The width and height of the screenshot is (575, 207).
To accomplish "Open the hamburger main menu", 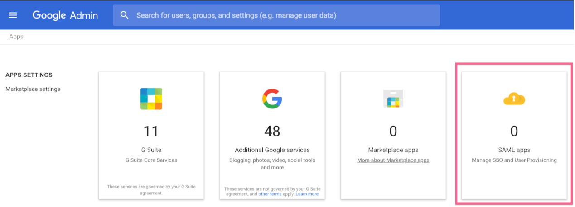I will tap(13, 15).
